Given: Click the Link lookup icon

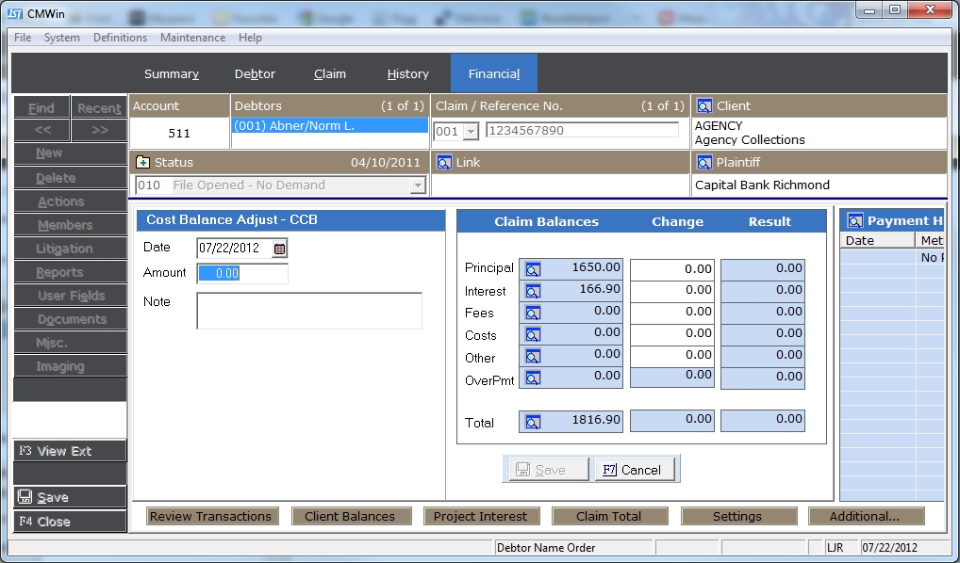Looking at the screenshot, I should pyautogui.click(x=444, y=162).
